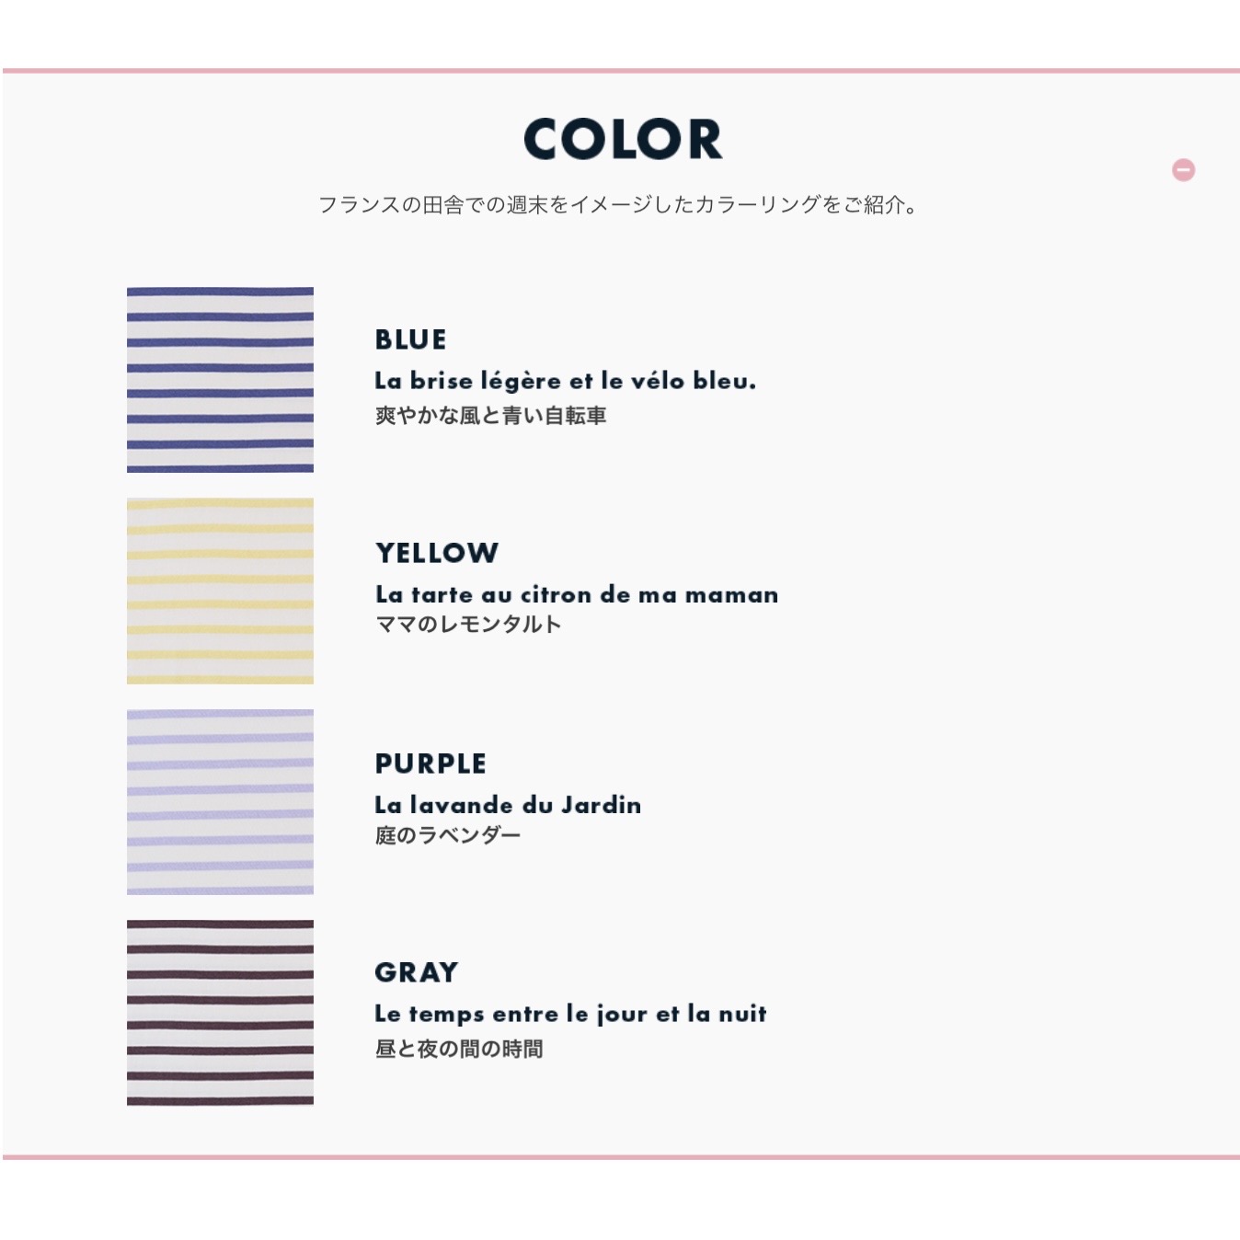The height and width of the screenshot is (1240, 1240).
Task: Click the BLUE color heading
Action: pyautogui.click(x=410, y=340)
